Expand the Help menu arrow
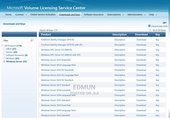The image size is (170, 118). pos(156,15)
